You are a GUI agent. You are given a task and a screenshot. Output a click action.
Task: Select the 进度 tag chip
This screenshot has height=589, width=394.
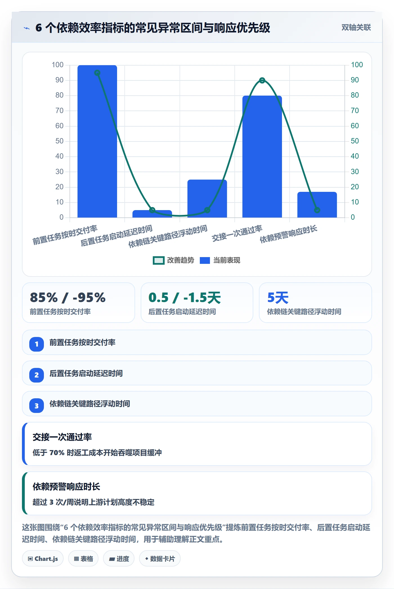[x=119, y=559]
